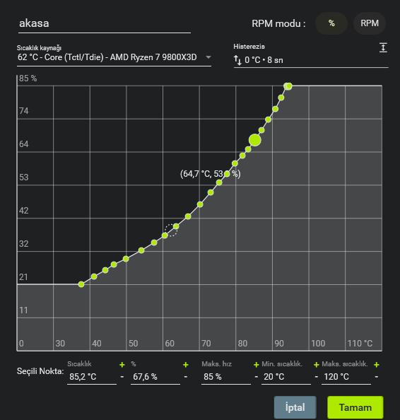Select the lowest curve point at 21 %
The image size is (400, 420).
tap(81, 284)
